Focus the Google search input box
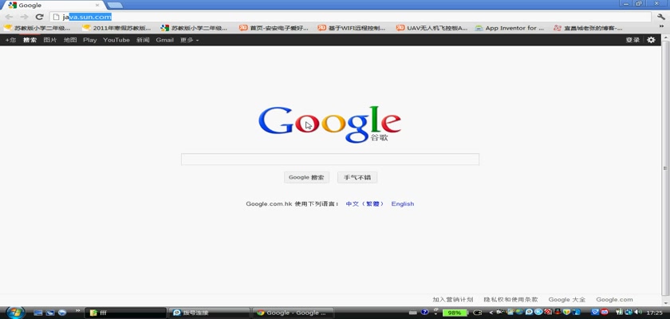670x319 pixels. [x=330, y=159]
